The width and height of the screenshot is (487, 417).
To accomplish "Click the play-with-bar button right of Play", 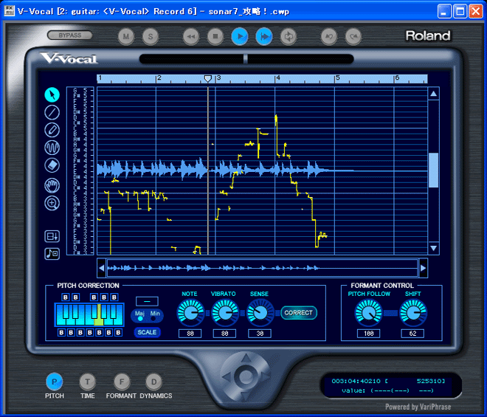I will pyautogui.click(x=264, y=37).
